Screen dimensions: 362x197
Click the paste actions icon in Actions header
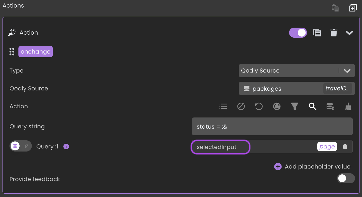335,8
